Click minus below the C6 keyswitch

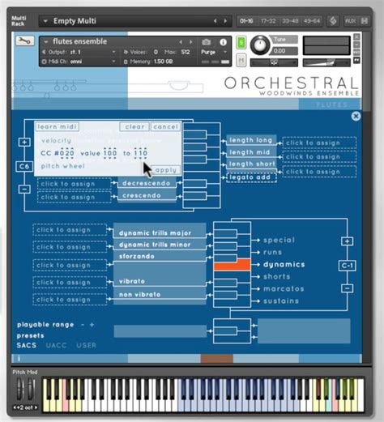[24, 189]
